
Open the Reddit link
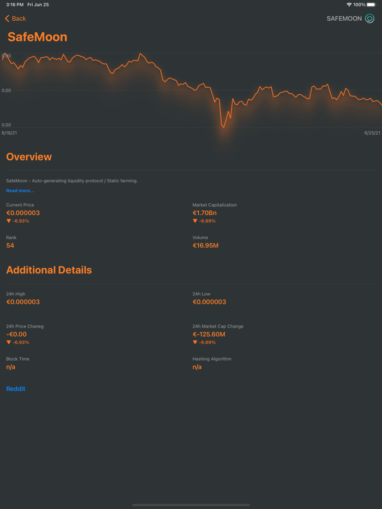coord(15,389)
